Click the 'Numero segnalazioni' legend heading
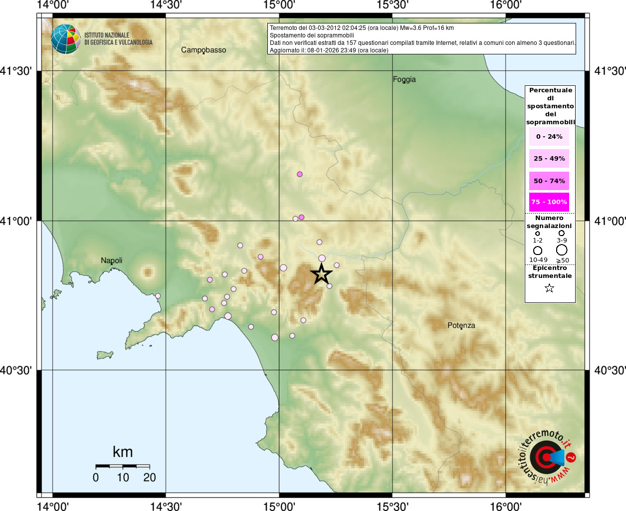This screenshot has height=511, width=626. pyautogui.click(x=549, y=222)
